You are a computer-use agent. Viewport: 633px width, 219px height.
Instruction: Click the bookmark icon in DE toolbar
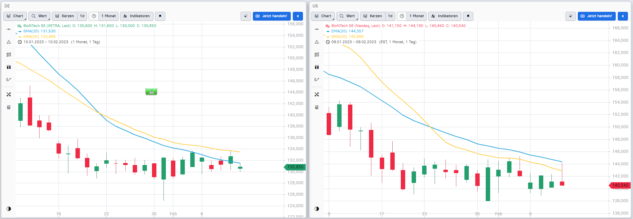pos(160,16)
